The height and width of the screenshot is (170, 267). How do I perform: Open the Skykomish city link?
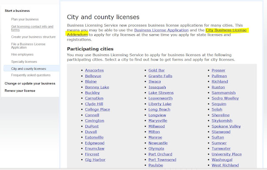pyautogui.click(x=222, y=121)
